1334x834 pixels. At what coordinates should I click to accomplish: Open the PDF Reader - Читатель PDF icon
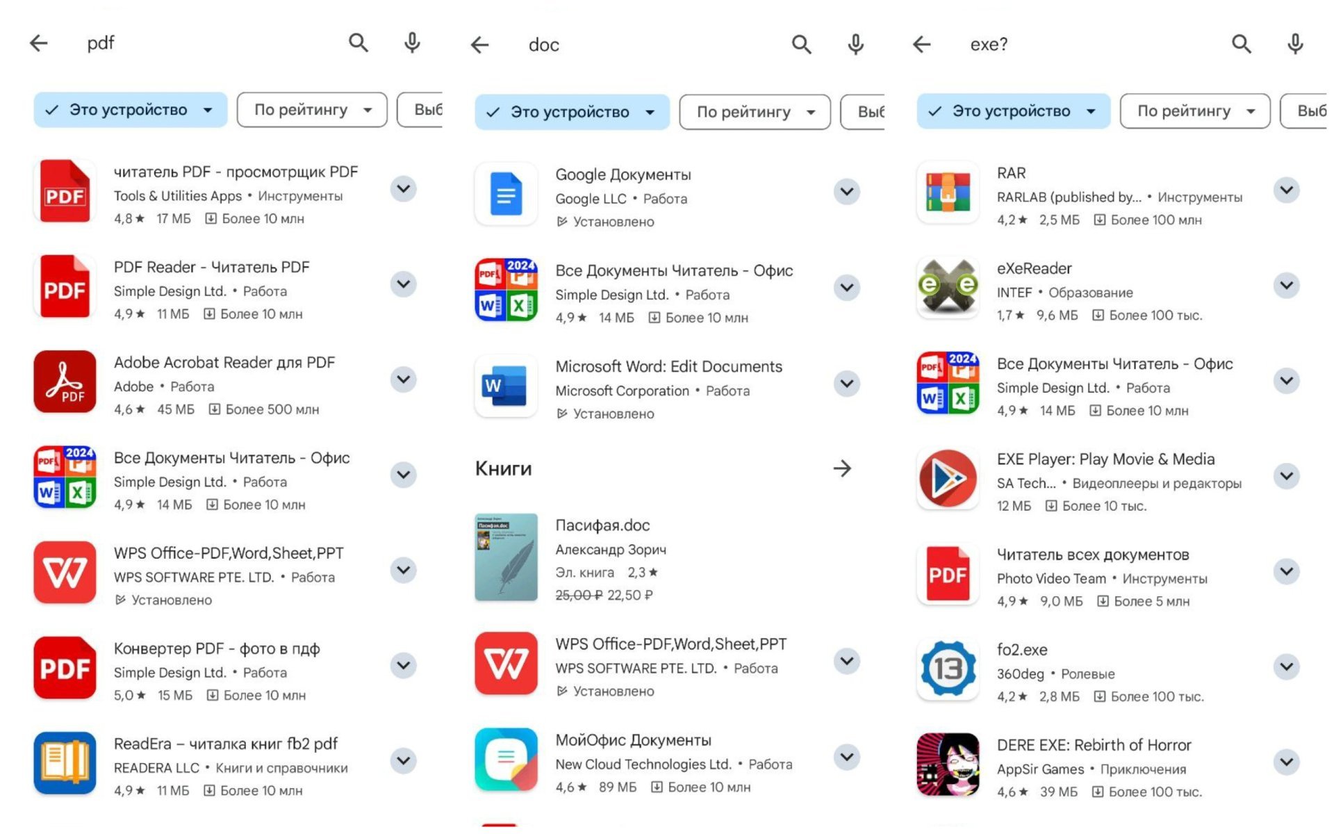[x=65, y=286]
